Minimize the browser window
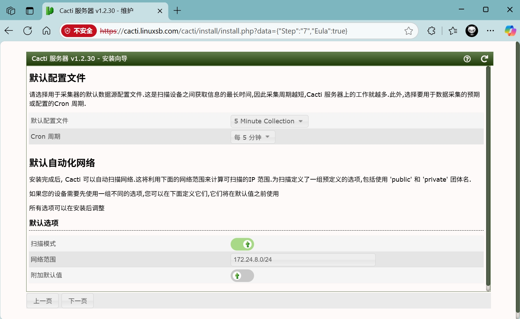The image size is (520, 319). click(462, 10)
